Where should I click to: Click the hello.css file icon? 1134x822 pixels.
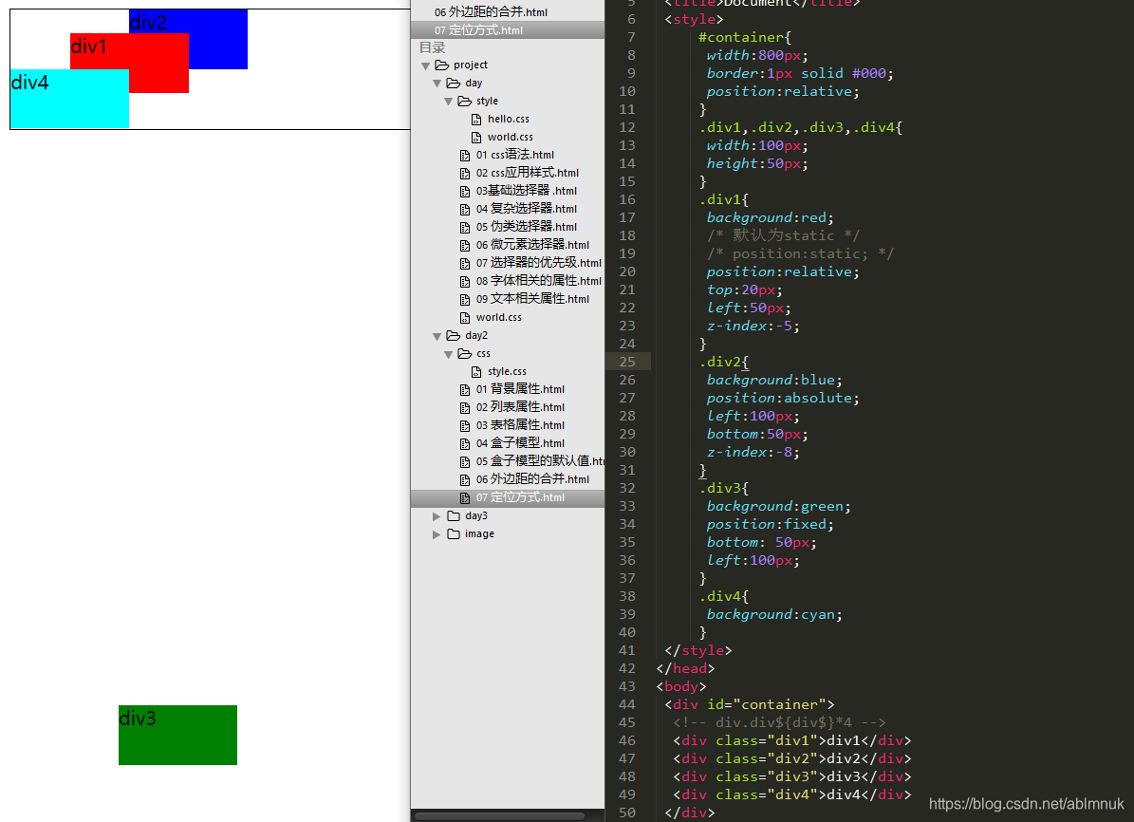click(476, 120)
